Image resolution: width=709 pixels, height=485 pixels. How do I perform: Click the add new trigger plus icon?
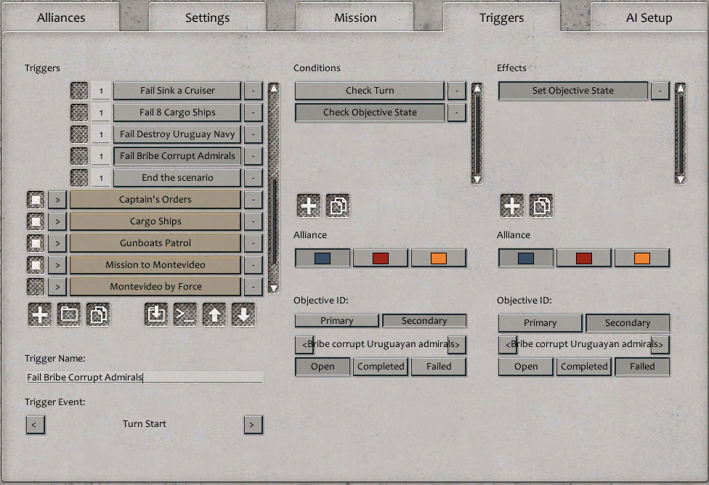click(40, 314)
